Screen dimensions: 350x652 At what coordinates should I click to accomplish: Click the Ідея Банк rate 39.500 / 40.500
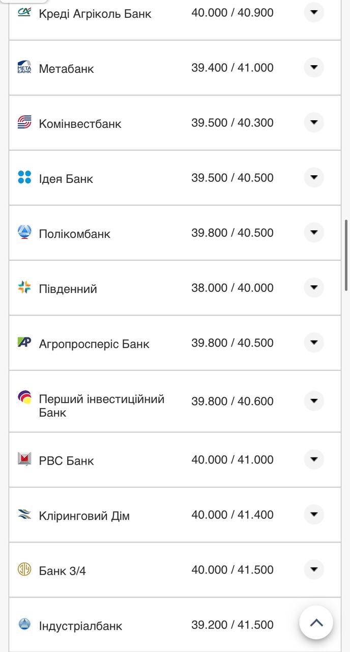point(232,178)
